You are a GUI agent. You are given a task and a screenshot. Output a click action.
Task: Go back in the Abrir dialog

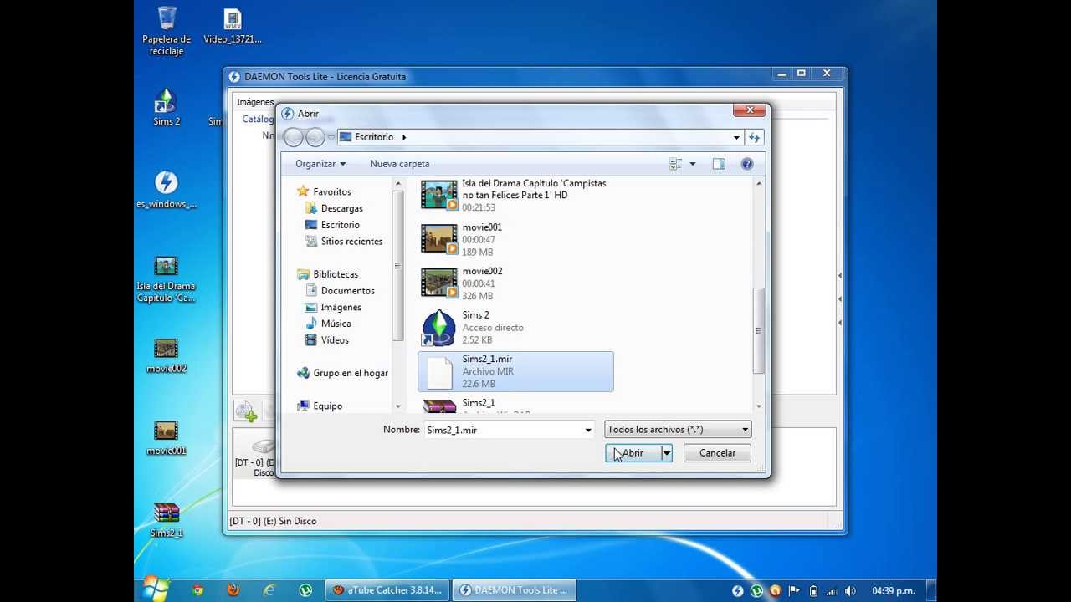(294, 137)
